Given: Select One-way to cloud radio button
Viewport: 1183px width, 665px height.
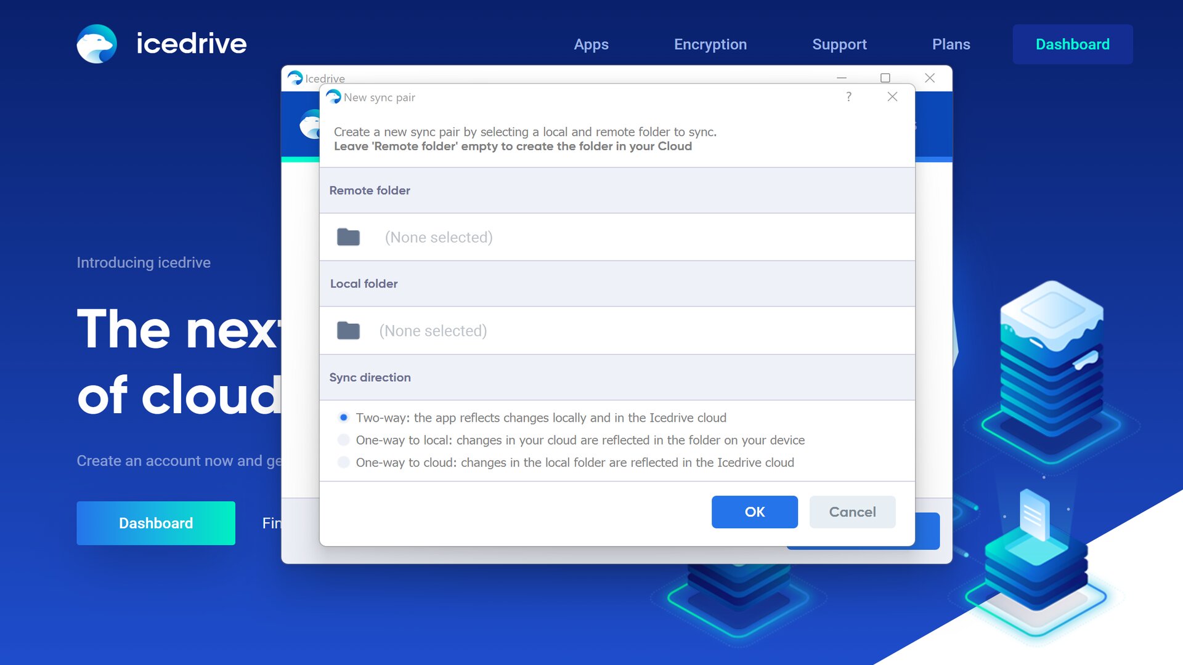Looking at the screenshot, I should tap(344, 463).
